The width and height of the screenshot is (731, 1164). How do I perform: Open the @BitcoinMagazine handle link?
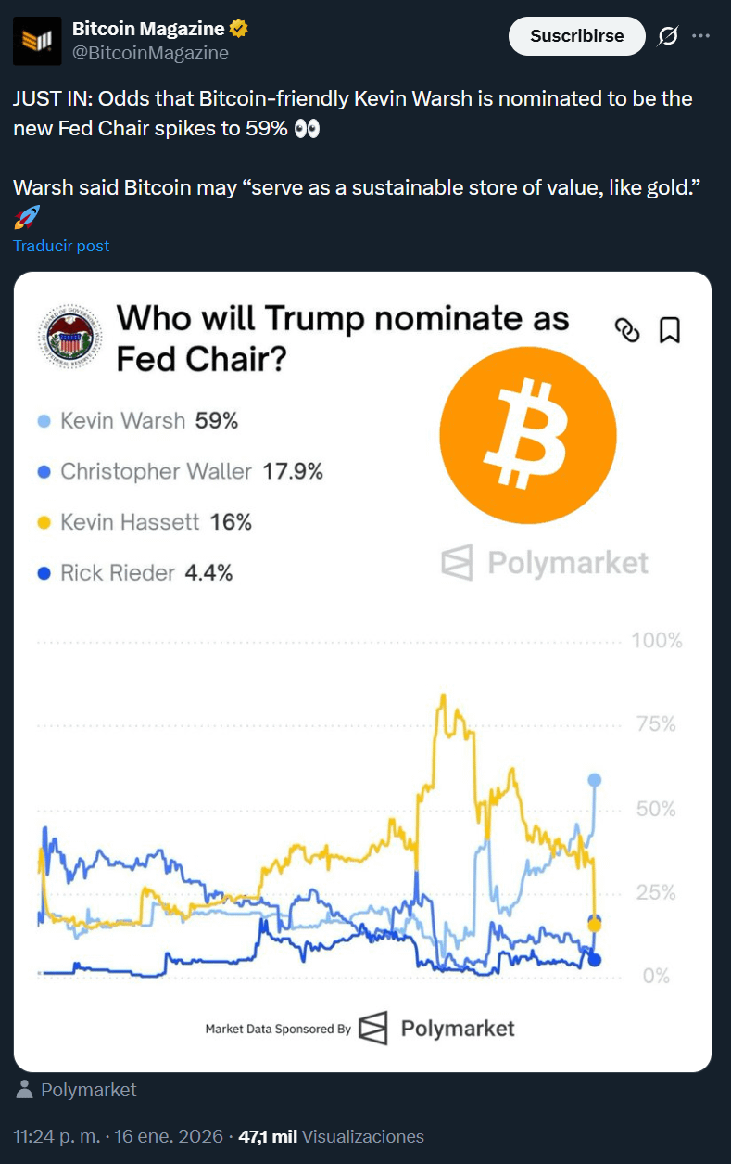(150, 53)
